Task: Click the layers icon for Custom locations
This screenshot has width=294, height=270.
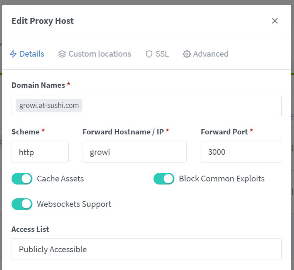Action: pos(62,54)
